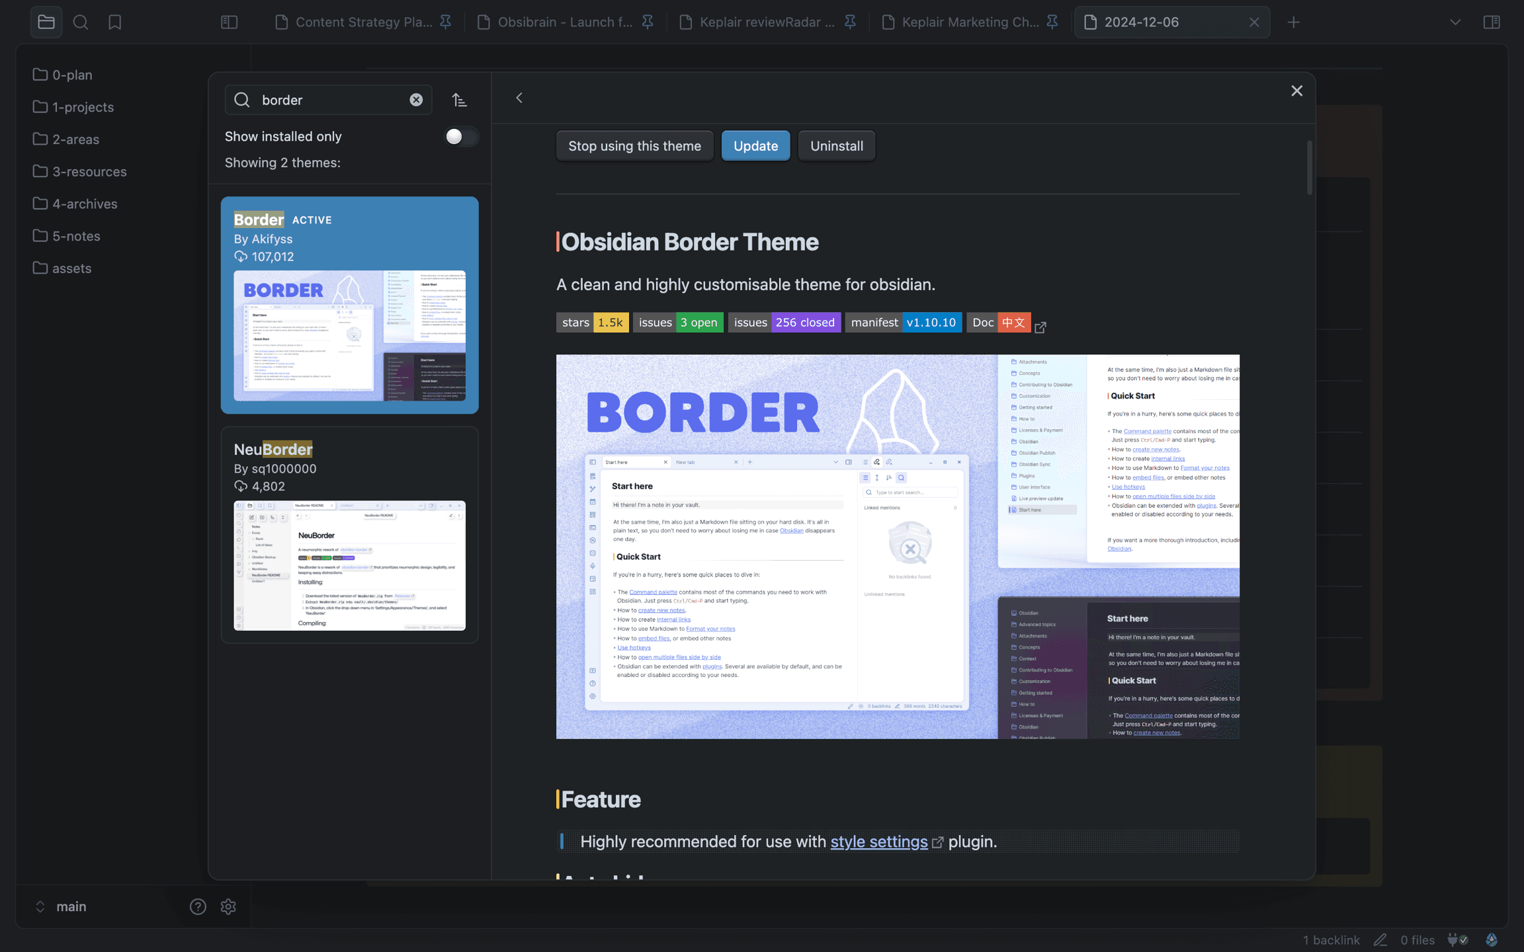Click pin icon on Keplair reviewRadar tab
This screenshot has height=952, width=1524.
[850, 22]
